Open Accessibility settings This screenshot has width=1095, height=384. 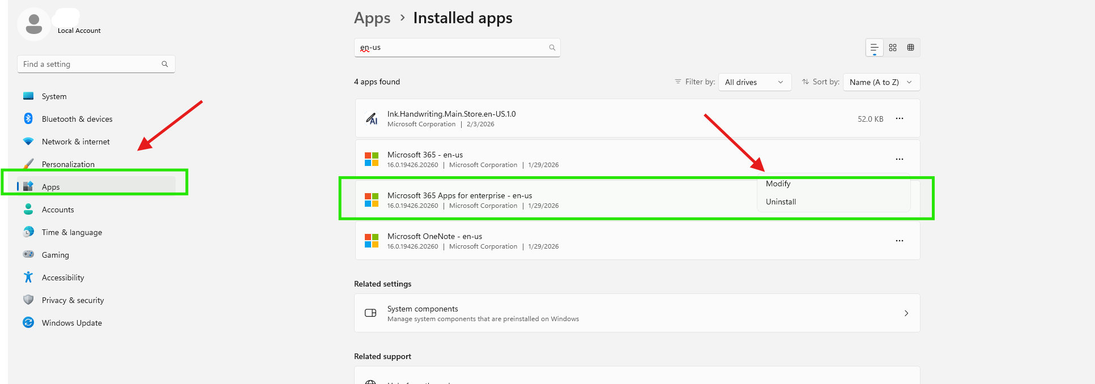[96, 278]
